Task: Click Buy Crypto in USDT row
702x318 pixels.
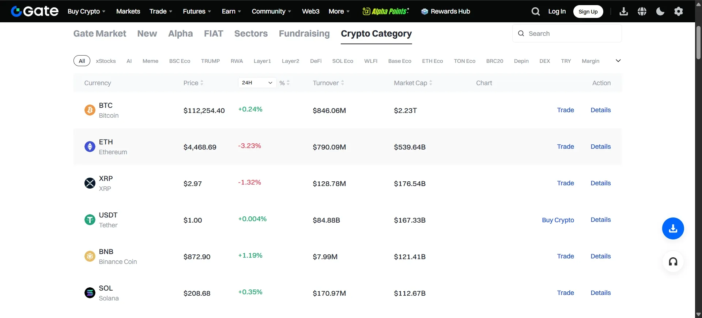Action: point(558,220)
